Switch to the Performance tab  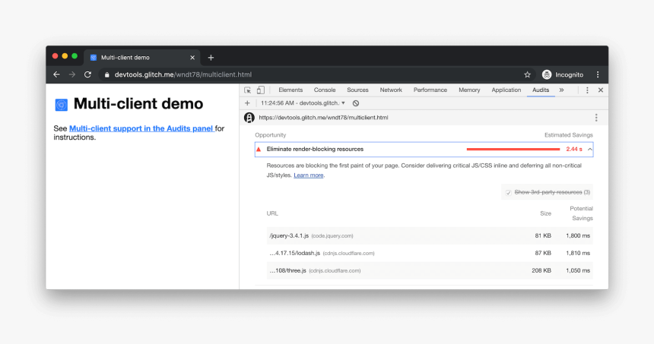click(x=430, y=90)
